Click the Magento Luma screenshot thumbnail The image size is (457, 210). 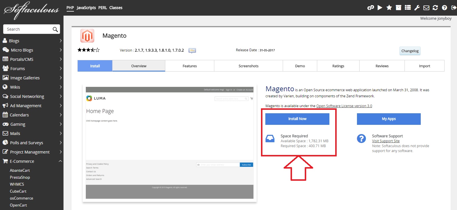[x=170, y=143]
